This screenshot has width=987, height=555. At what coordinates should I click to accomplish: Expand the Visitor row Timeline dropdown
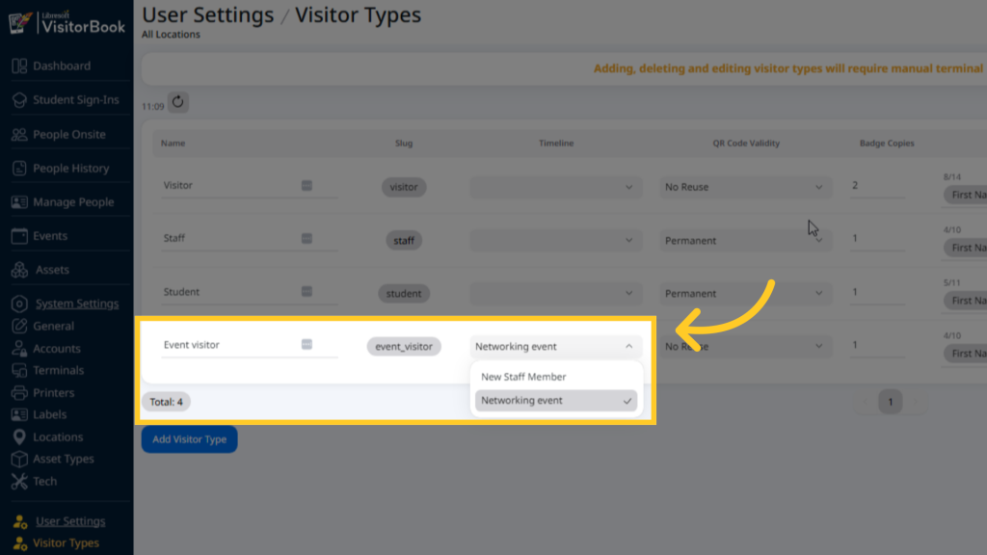click(556, 187)
